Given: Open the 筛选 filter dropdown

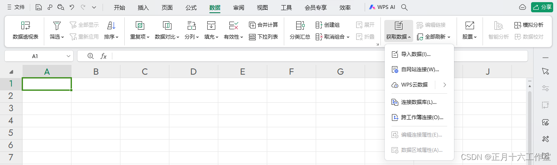Looking at the screenshot, I should coord(57,31).
